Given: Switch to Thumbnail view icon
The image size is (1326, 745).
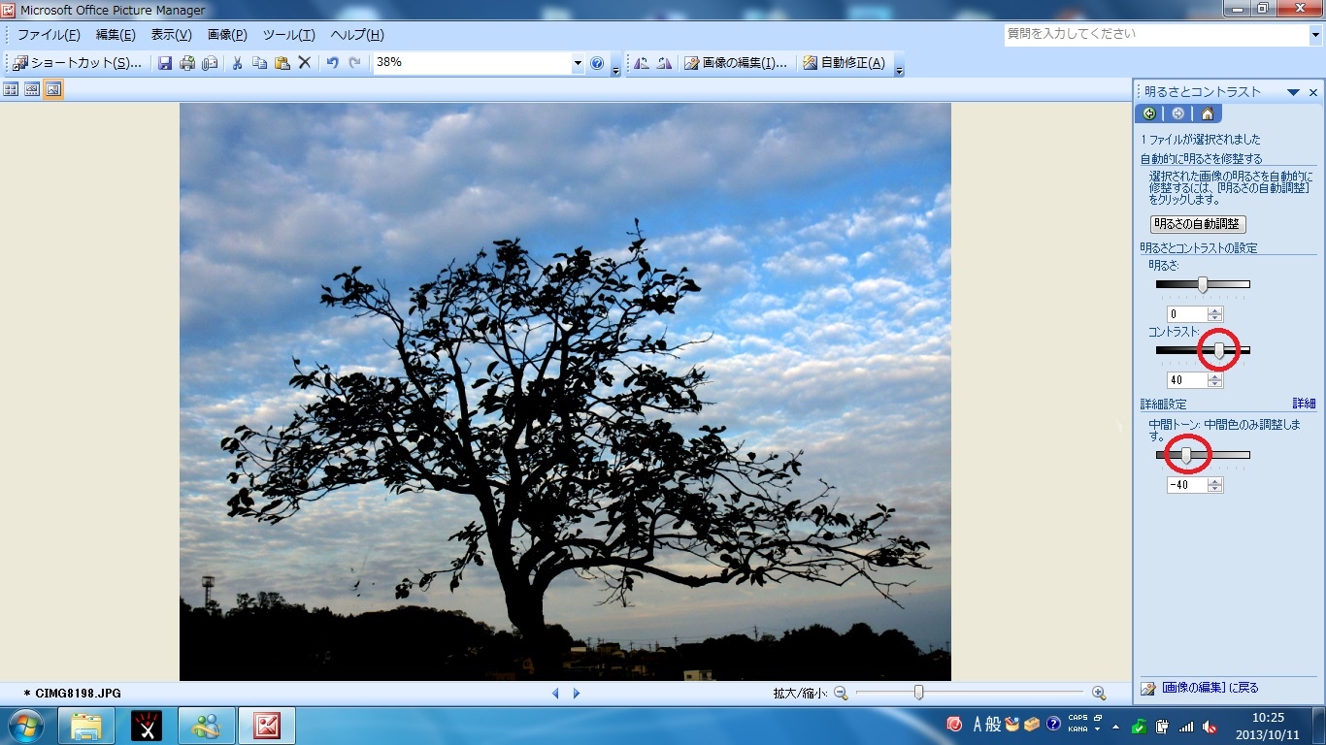Looking at the screenshot, I should point(11,89).
